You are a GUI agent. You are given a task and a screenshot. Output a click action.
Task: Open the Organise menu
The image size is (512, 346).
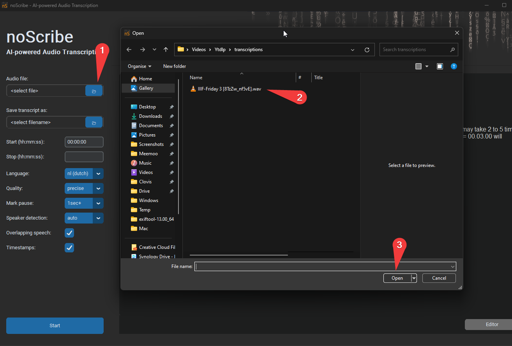tap(139, 66)
